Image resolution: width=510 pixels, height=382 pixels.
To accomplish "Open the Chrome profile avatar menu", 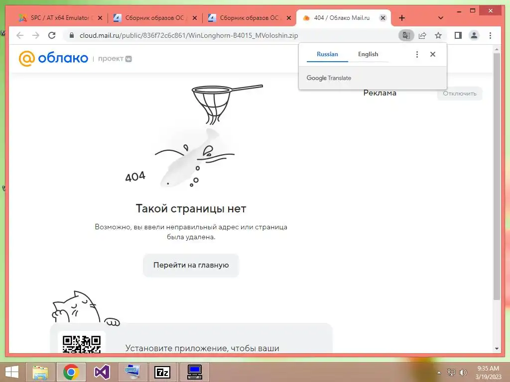I will 474,35.
